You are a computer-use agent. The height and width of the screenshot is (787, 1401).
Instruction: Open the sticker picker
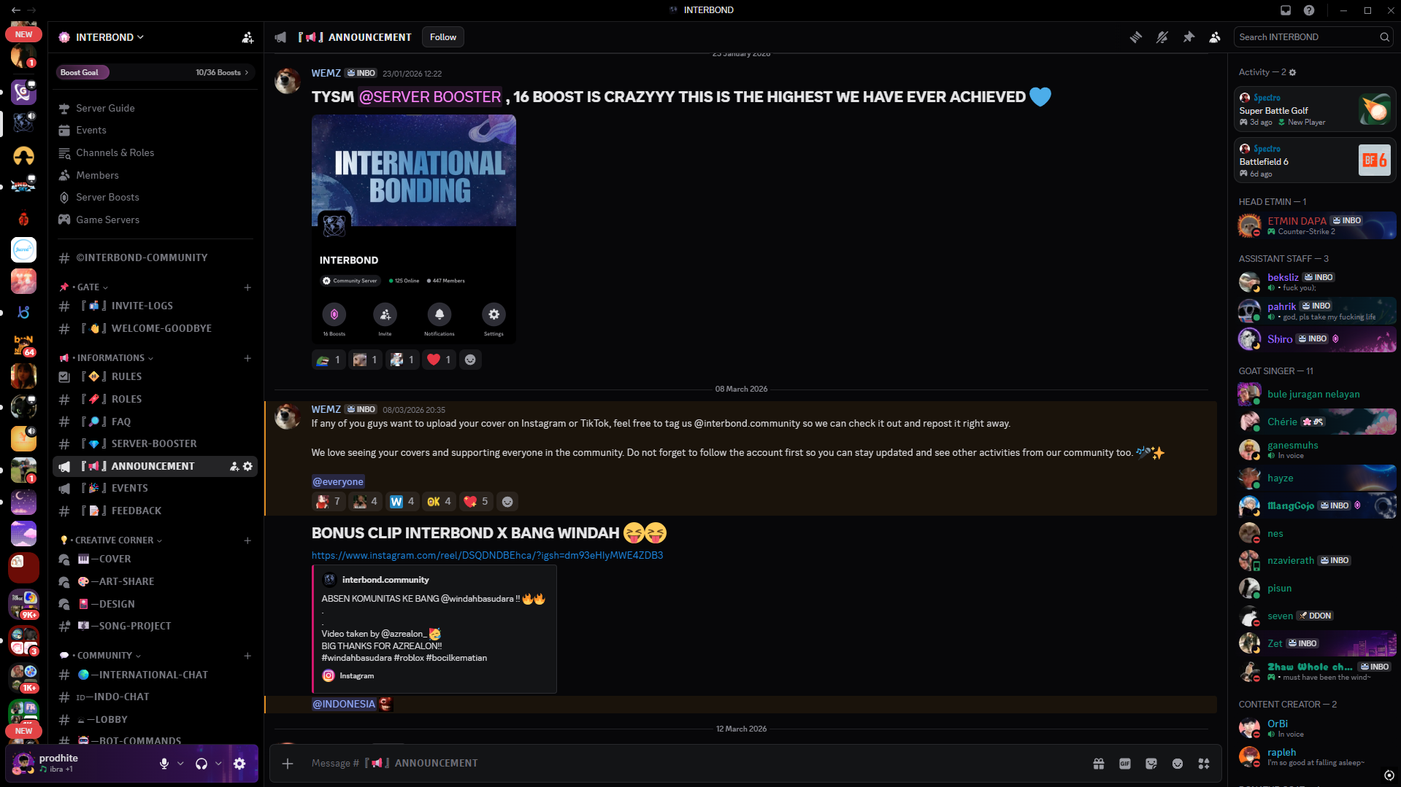pyautogui.click(x=1151, y=763)
